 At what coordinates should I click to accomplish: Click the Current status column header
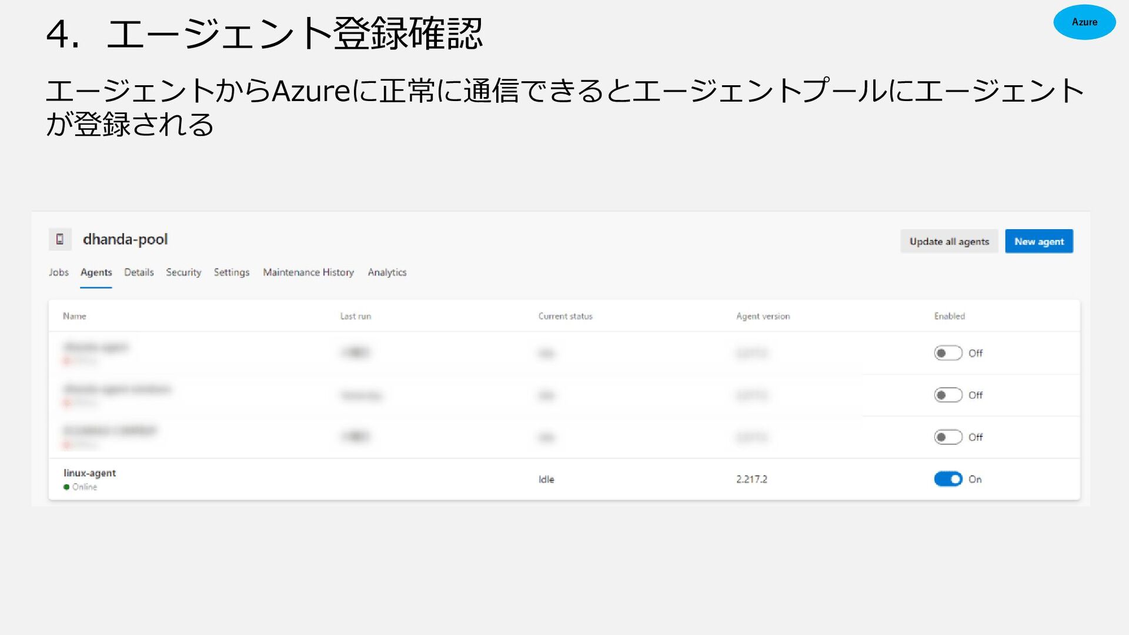(x=566, y=316)
